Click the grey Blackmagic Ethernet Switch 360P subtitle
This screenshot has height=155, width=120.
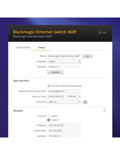tap(32, 36)
